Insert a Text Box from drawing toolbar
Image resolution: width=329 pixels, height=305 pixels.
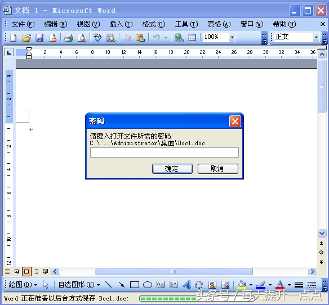(x=161, y=284)
